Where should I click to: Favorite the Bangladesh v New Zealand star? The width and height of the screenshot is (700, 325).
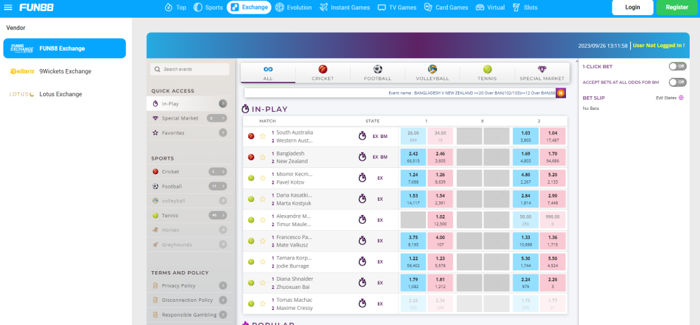point(262,157)
